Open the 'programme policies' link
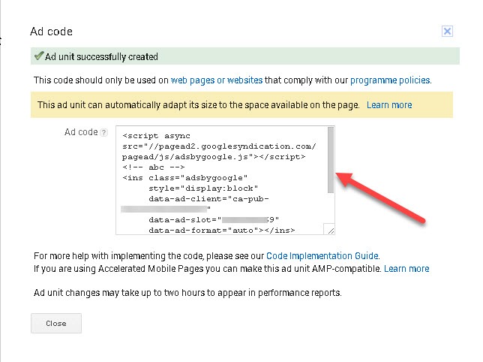 [x=390, y=80]
